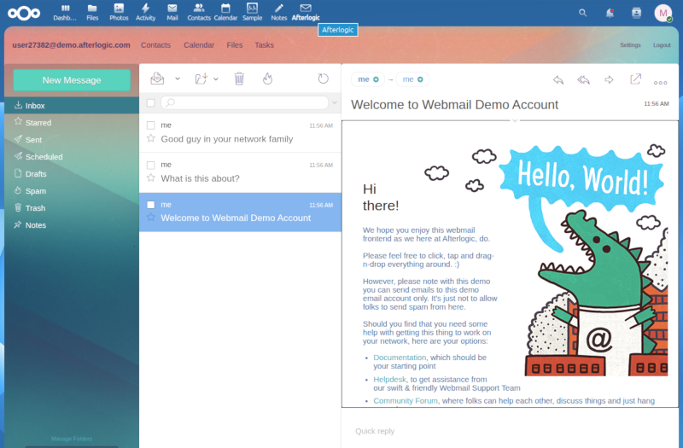Click the Reply All double-arrow icon

(x=584, y=79)
